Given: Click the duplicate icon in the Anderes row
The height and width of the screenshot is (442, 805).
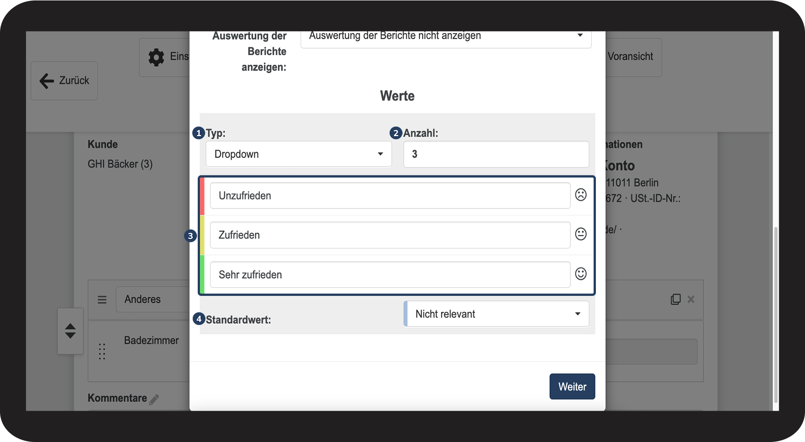Looking at the screenshot, I should click(676, 299).
